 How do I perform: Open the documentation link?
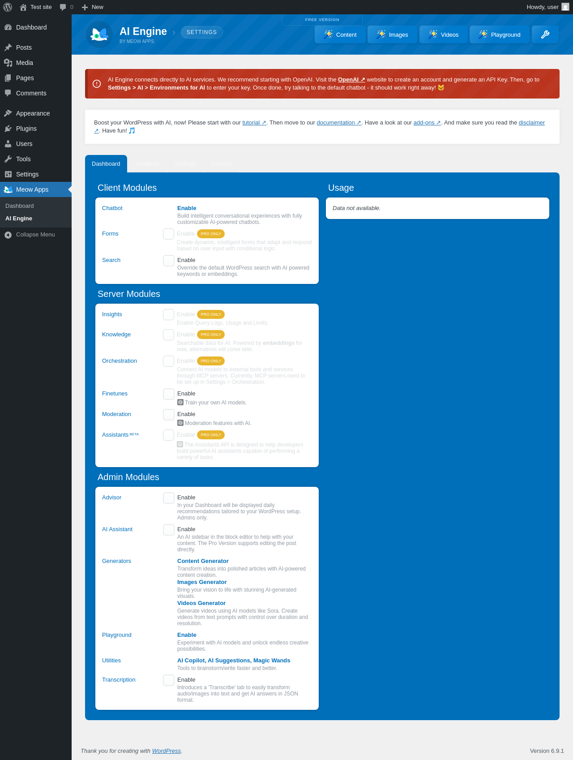(x=339, y=123)
